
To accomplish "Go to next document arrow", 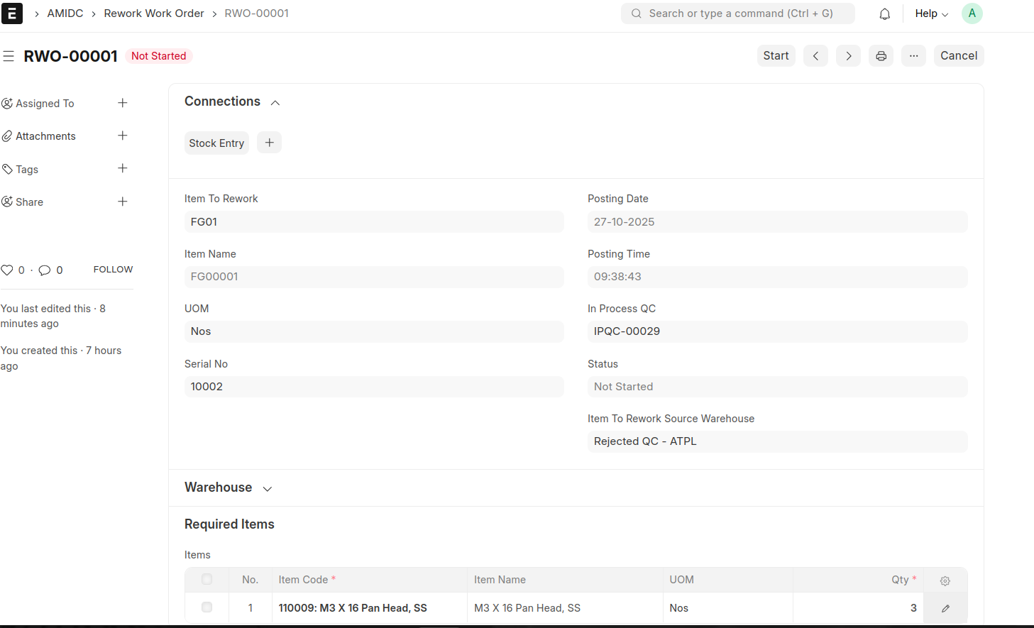I will point(848,56).
